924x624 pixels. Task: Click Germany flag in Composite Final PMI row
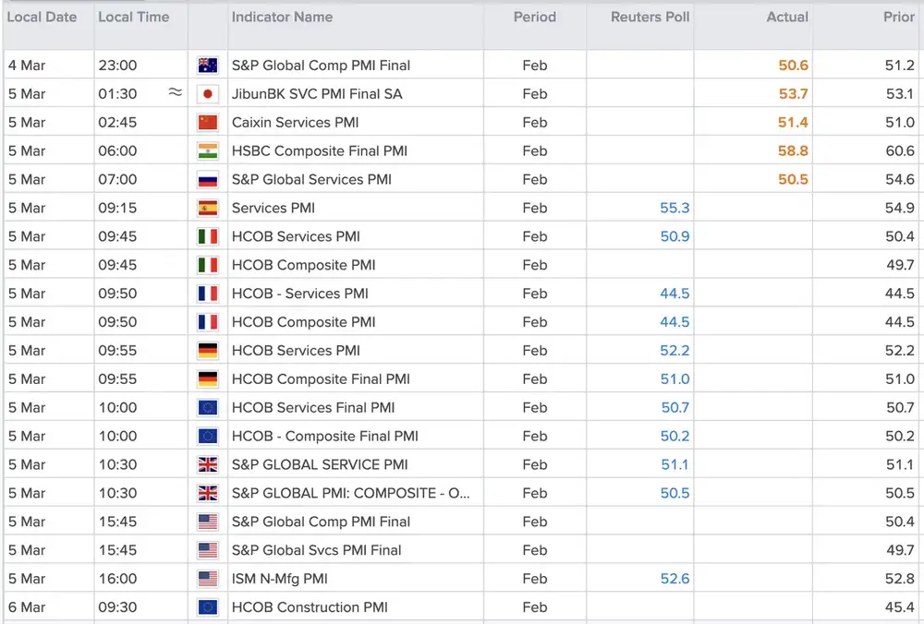click(x=207, y=379)
